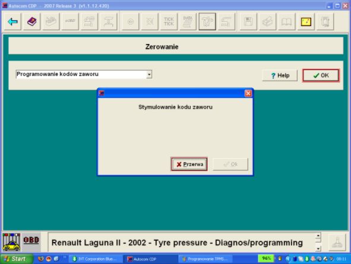Click the eOBD toolbar icon
This screenshot has height=264, width=351.
[70, 22]
